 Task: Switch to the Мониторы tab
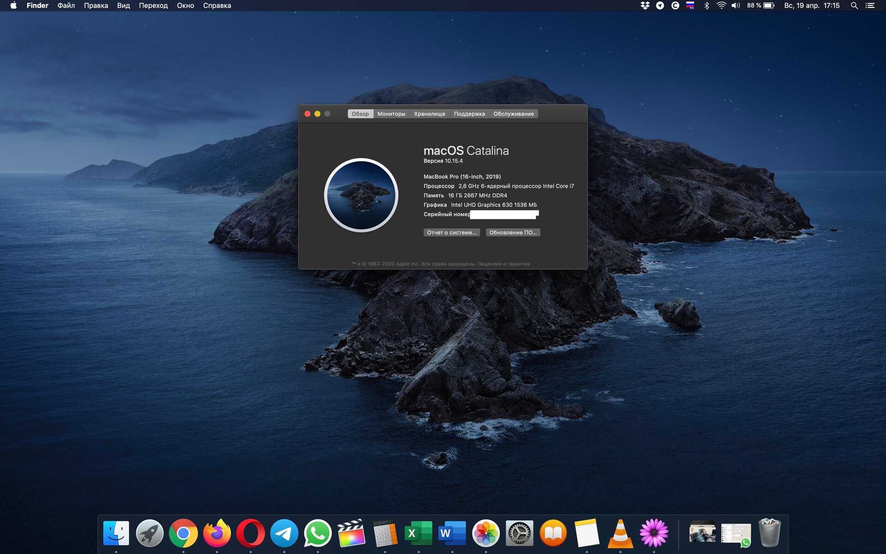391,114
